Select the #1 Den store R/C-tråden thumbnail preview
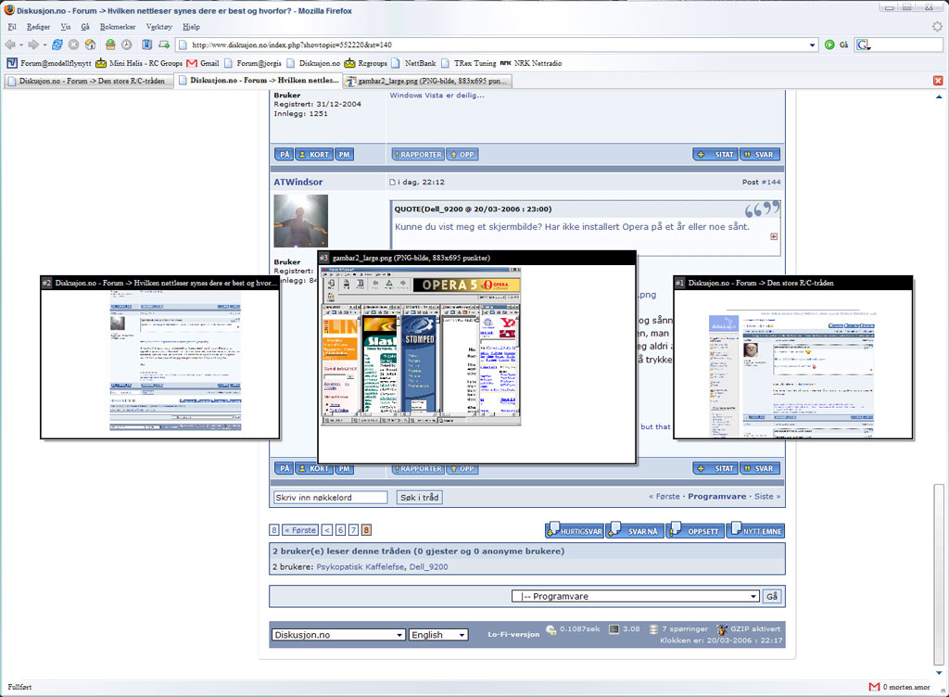 point(793,358)
